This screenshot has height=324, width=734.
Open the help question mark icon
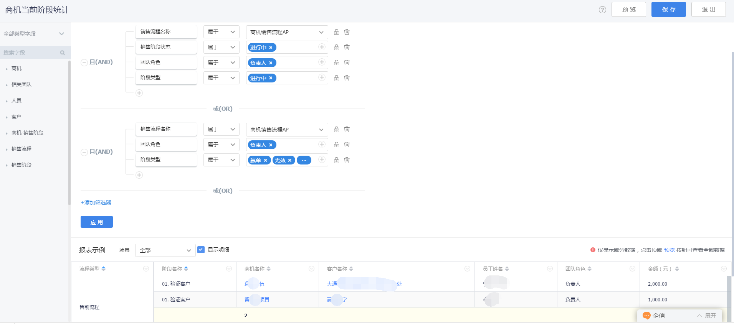click(x=602, y=10)
